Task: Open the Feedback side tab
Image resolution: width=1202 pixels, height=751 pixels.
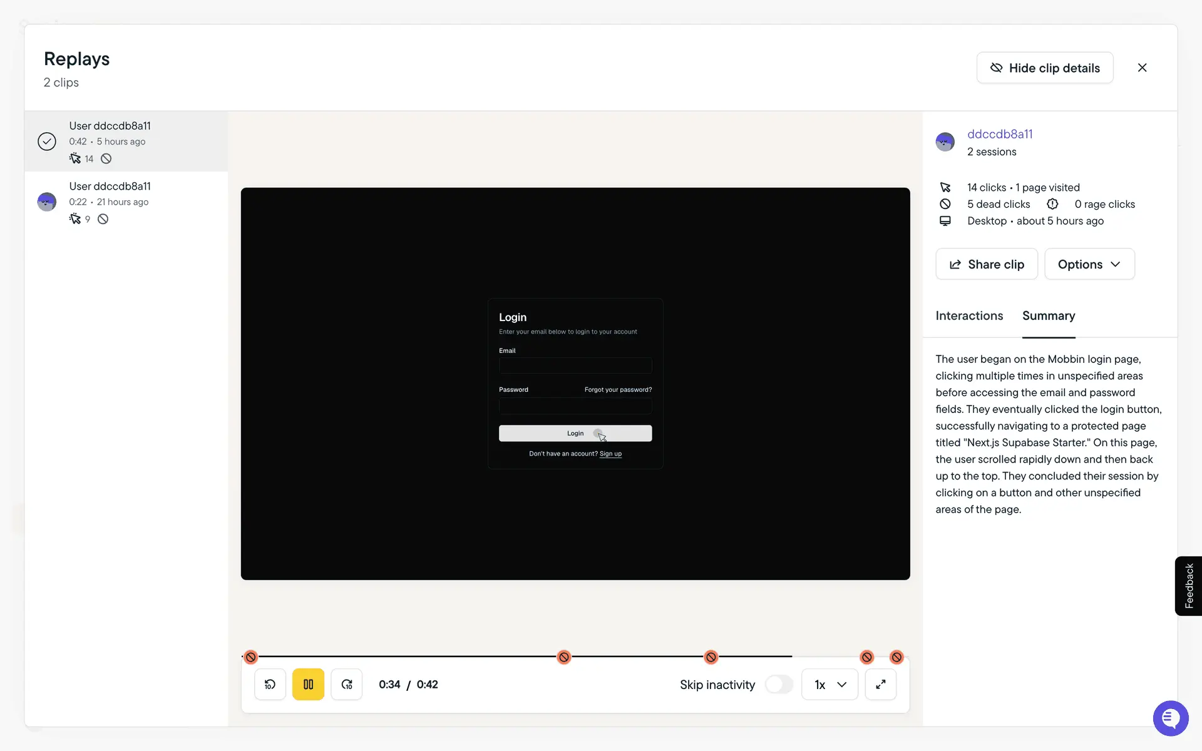Action: 1188,586
